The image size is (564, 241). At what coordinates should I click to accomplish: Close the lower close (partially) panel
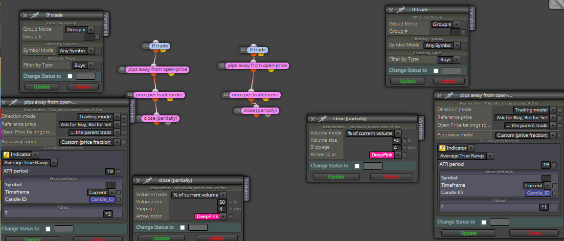tap(138, 180)
